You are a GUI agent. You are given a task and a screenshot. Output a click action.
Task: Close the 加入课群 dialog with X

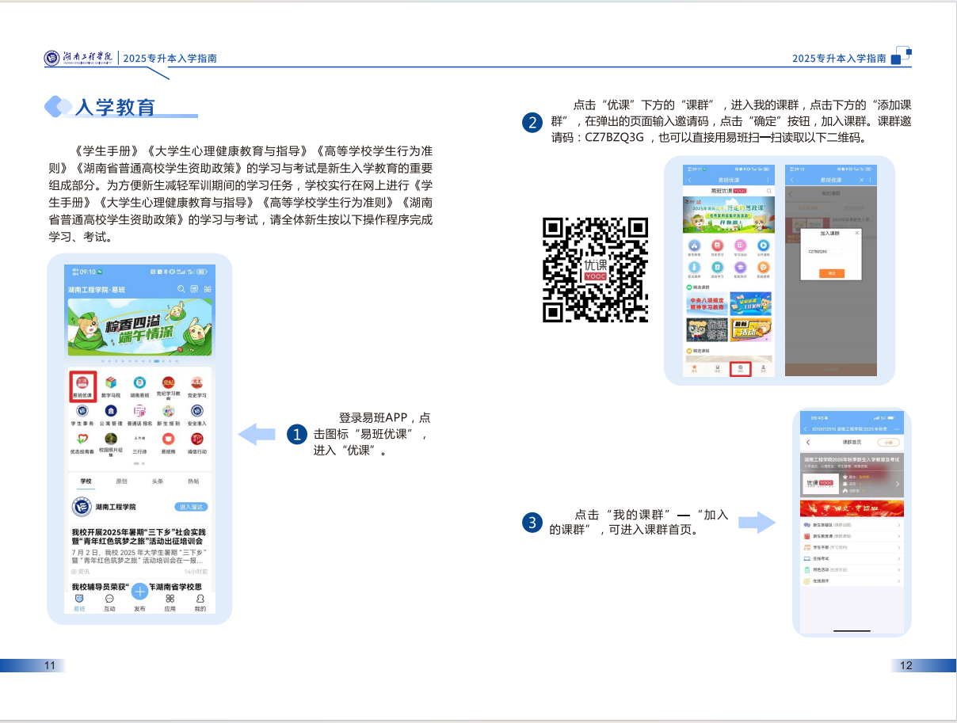coord(856,234)
